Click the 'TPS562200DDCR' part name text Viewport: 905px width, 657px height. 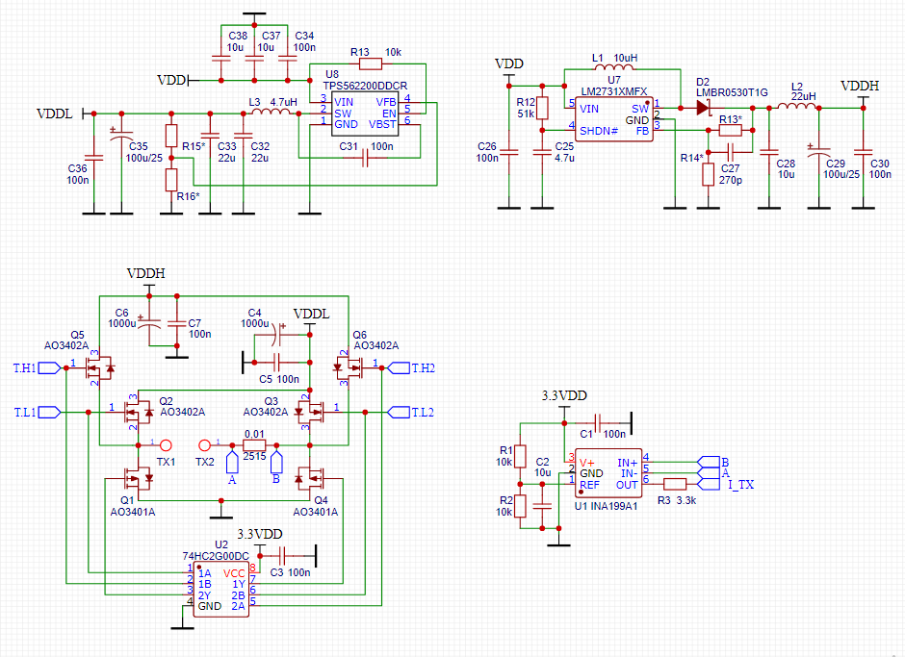click(365, 86)
